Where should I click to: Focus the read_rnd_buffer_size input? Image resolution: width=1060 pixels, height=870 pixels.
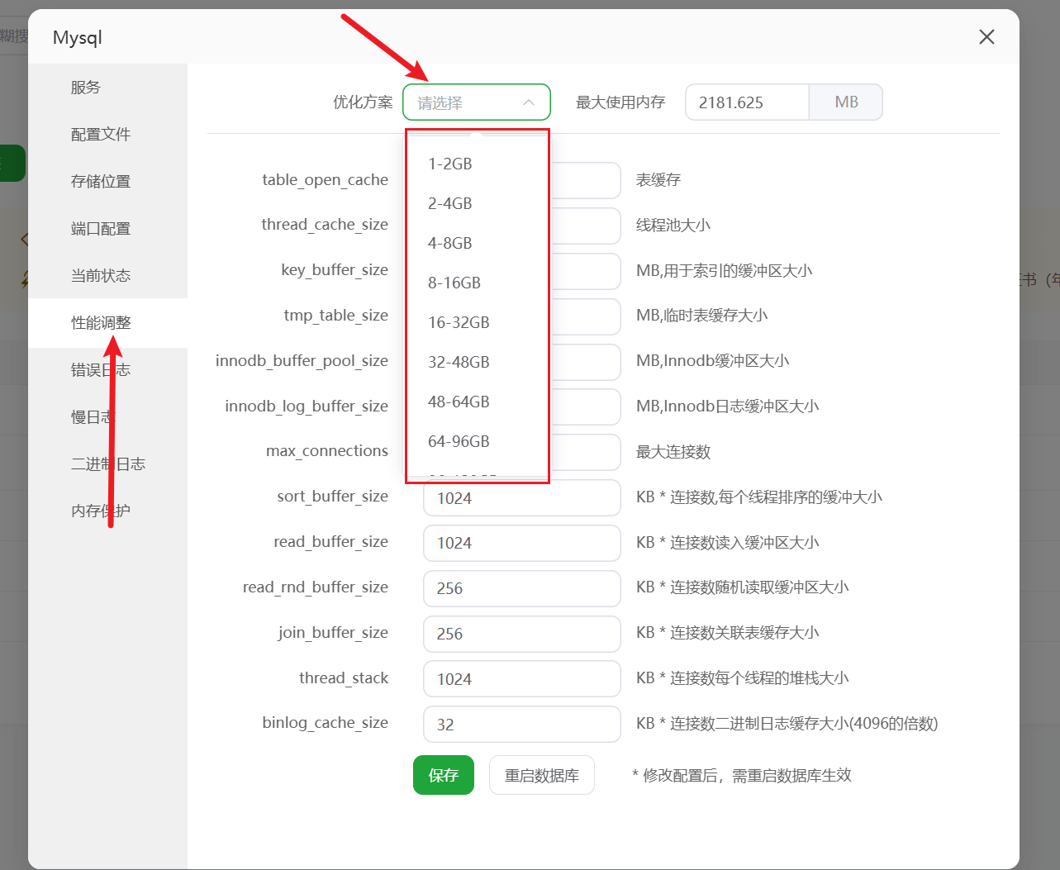click(520, 588)
